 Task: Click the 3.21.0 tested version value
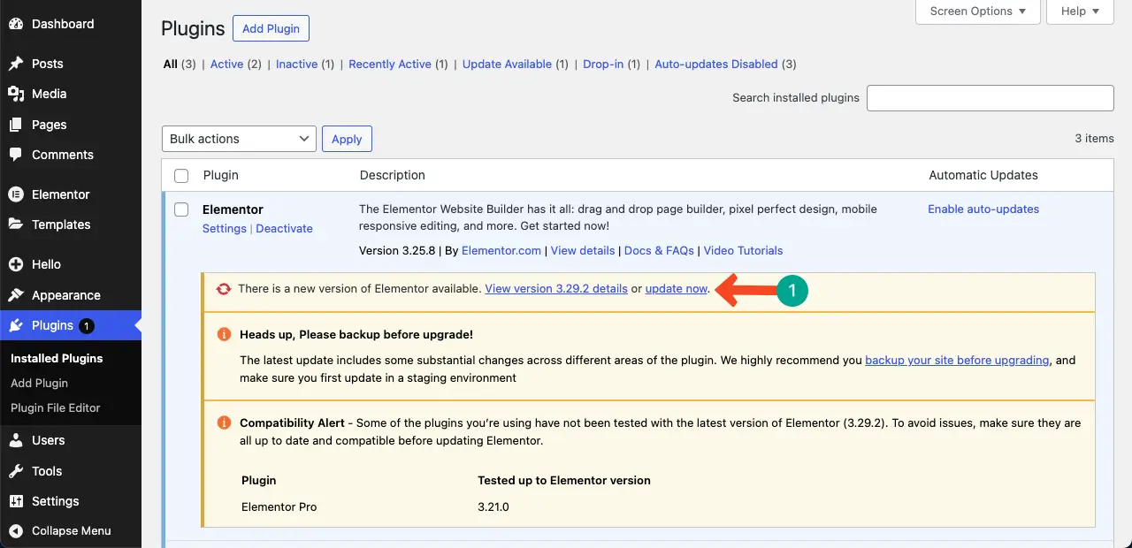(493, 507)
